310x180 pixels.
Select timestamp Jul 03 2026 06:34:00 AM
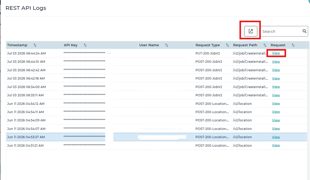pyautogui.click(x=27, y=87)
